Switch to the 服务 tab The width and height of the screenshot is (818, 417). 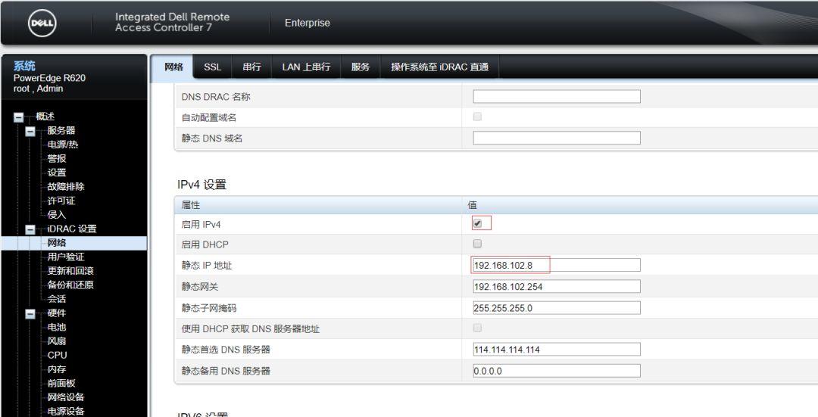point(360,67)
